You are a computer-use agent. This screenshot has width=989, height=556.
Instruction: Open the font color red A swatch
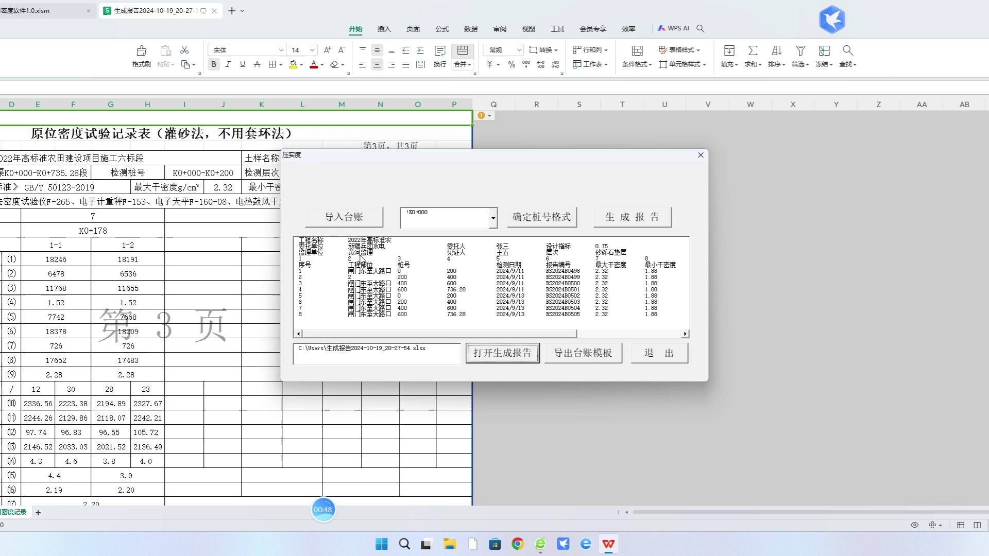click(313, 64)
